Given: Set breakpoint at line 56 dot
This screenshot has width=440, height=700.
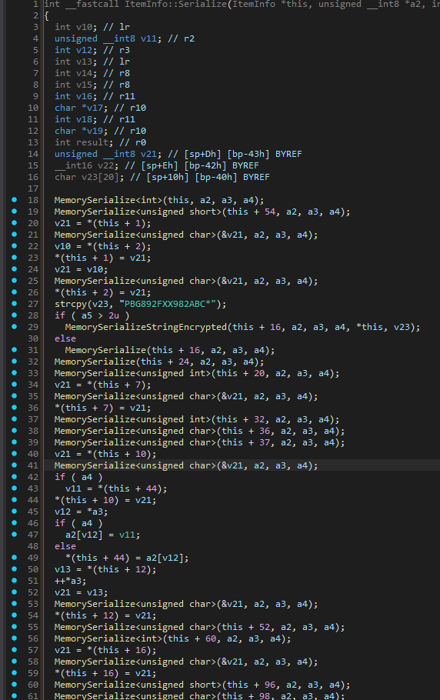Looking at the screenshot, I should pos(15,638).
